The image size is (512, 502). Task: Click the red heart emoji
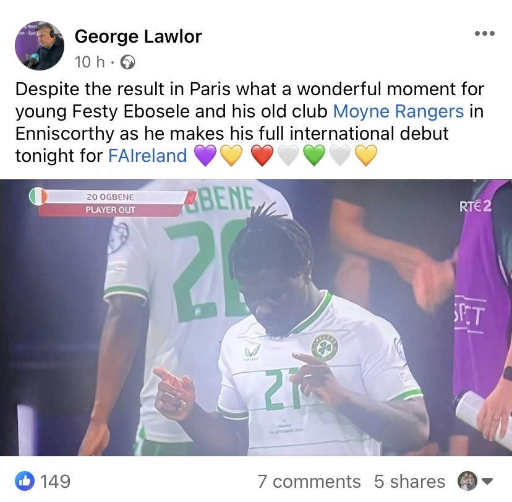click(263, 155)
